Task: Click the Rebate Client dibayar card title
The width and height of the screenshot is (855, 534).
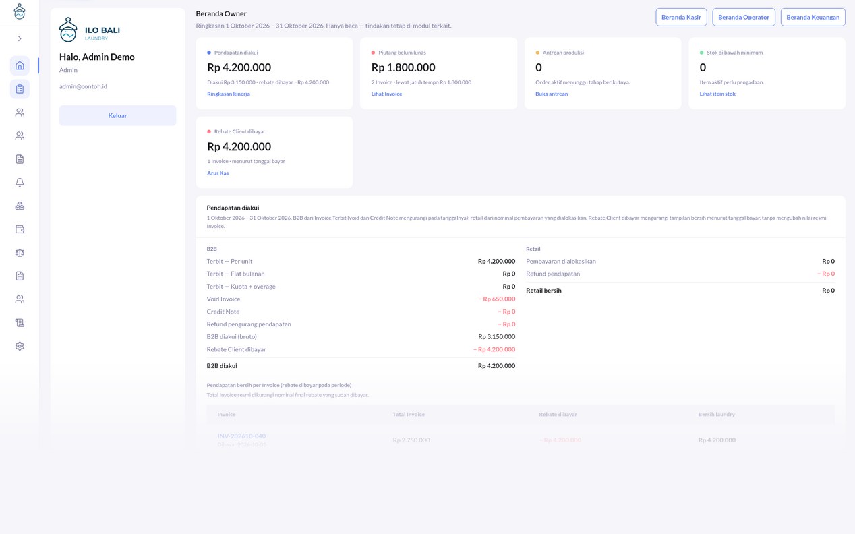Action: (239, 132)
